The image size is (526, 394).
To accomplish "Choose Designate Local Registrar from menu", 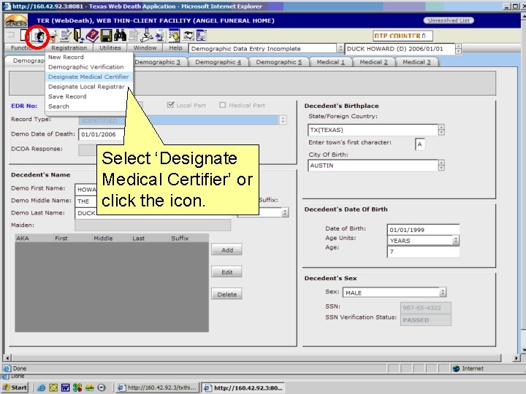I will (86, 87).
